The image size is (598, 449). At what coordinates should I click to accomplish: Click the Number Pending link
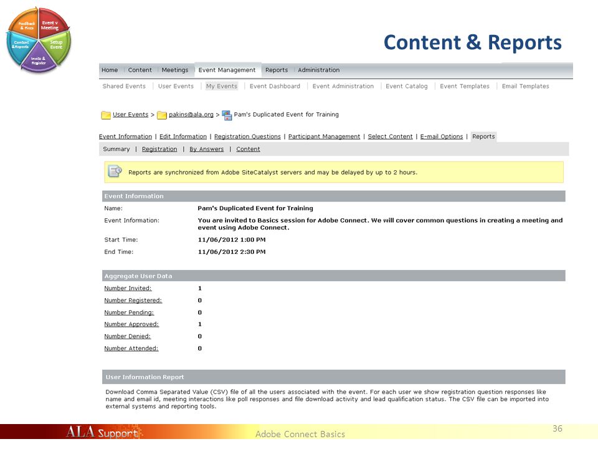[x=129, y=312]
